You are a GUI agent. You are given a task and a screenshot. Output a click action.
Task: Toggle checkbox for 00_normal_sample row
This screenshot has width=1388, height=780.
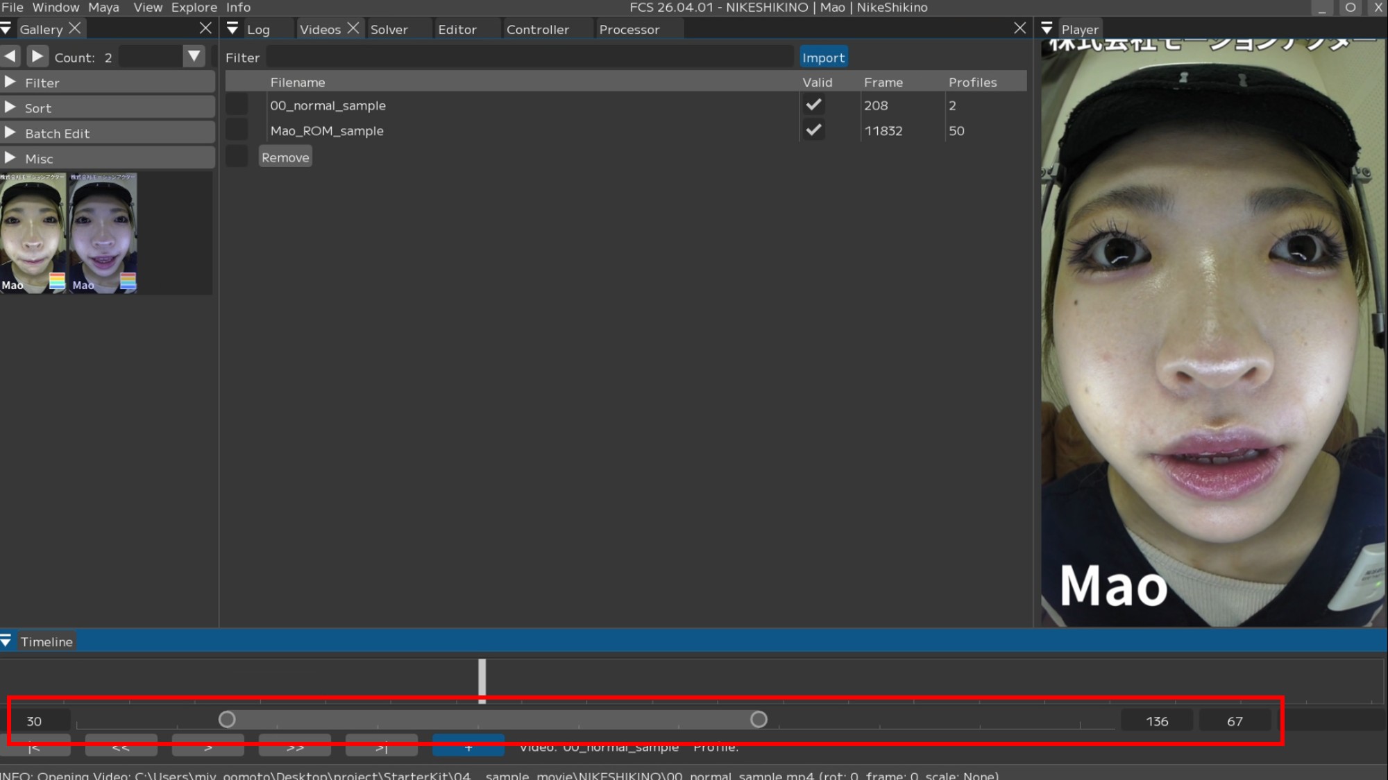(237, 105)
